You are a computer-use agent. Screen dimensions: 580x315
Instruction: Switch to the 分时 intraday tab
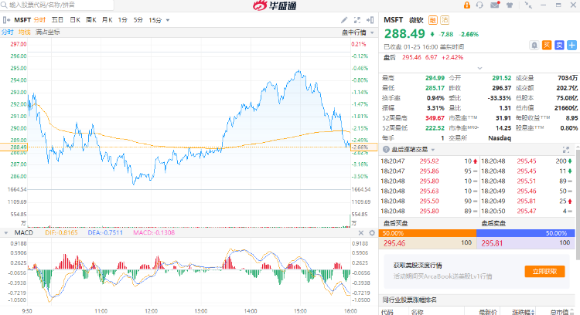click(x=39, y=20)
